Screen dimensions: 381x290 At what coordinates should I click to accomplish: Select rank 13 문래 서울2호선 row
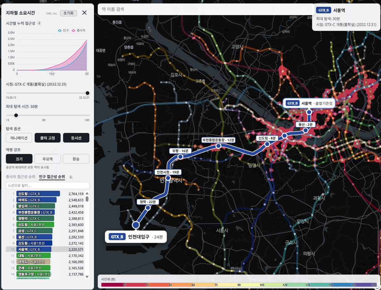click(x=45, y=268)
